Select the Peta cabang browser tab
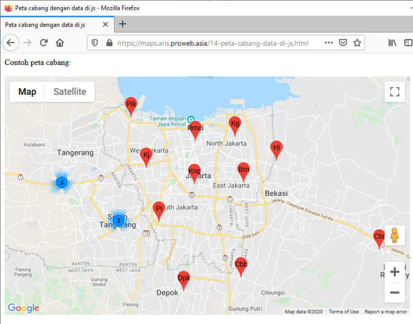This screenshot has width=413, height=324. 57,24
